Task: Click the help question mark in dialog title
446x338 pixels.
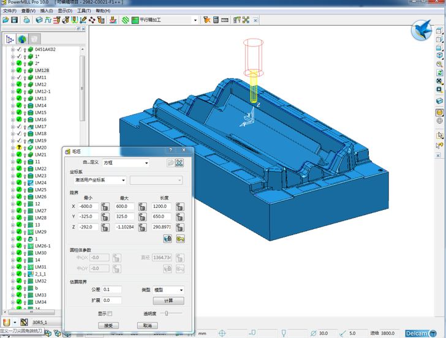Action: tap(170, 150)
